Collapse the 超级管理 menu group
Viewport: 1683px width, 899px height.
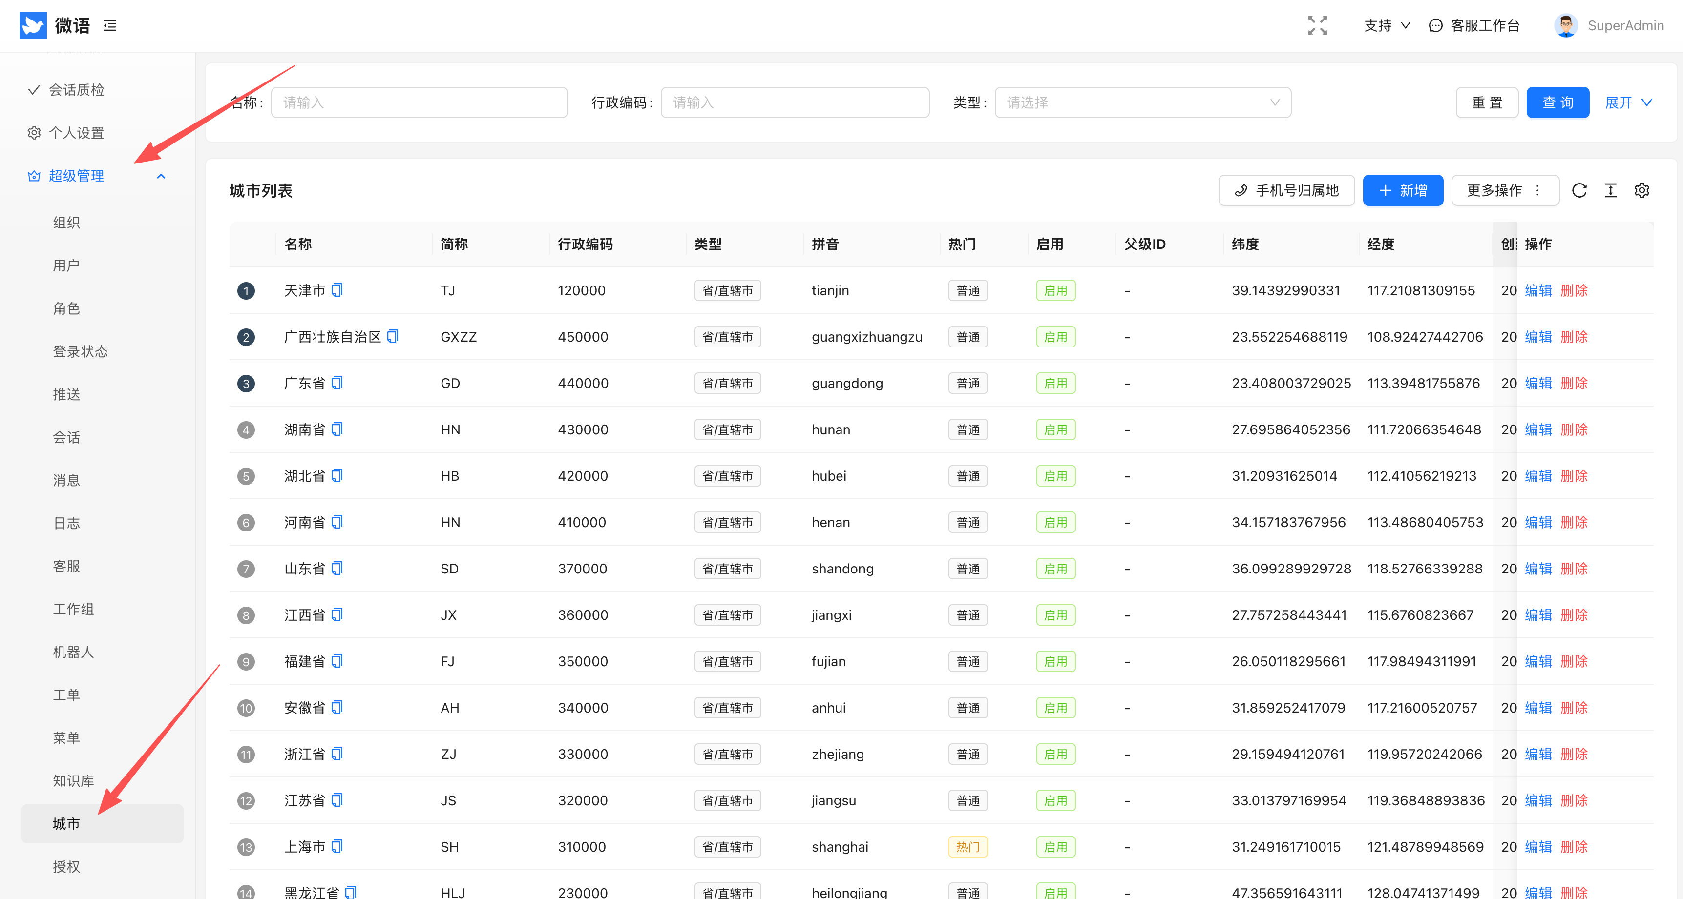tap(161, 176)
